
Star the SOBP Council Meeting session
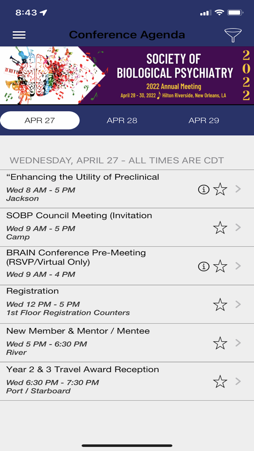pos(220,228)
